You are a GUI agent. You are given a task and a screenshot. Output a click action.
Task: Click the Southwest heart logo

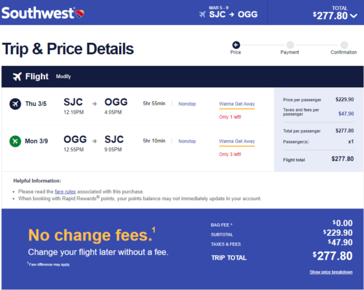click(x=79, y=14)
